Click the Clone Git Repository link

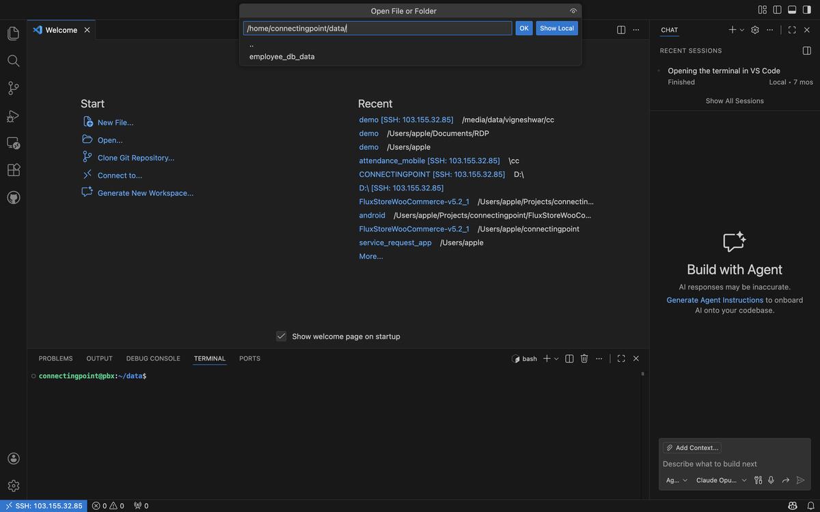pyautogui.click(x=135, y=158)
